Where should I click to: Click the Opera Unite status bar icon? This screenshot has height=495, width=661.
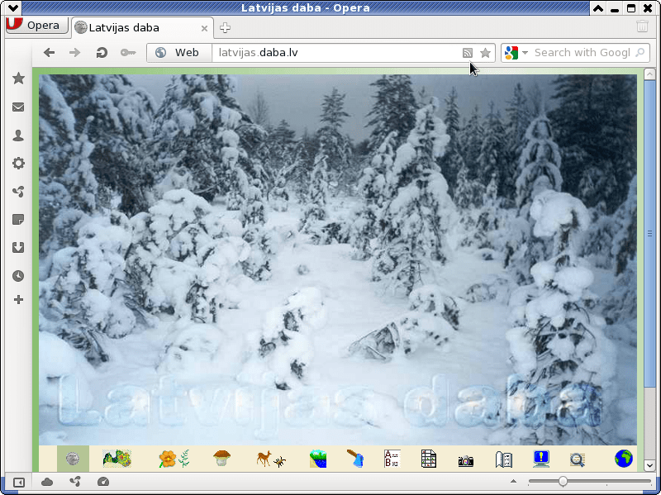click(x=75, y=482)
